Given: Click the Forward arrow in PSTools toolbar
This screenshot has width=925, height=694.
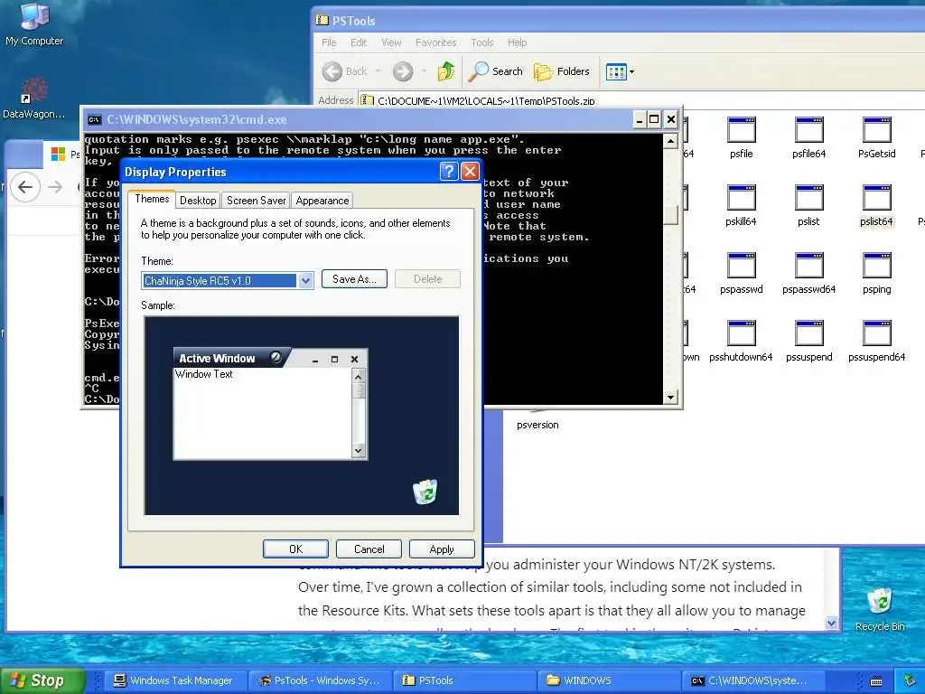Looking at the screenshot, I should pyautogui.click(x=403, y=71).
